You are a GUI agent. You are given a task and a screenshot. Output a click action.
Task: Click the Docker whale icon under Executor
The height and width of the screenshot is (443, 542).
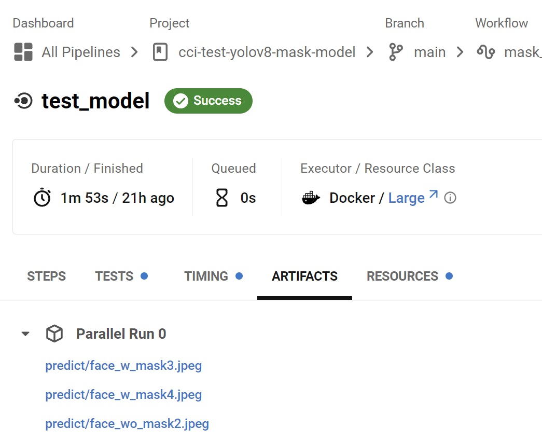coord(311,198)
